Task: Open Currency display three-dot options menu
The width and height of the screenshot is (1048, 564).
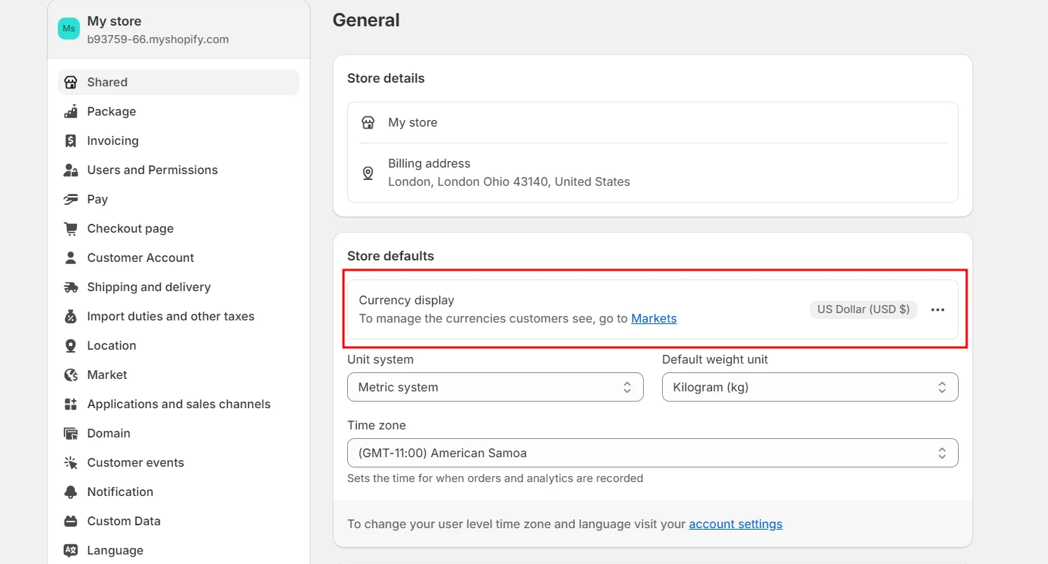Action: [x=937, y=309]
